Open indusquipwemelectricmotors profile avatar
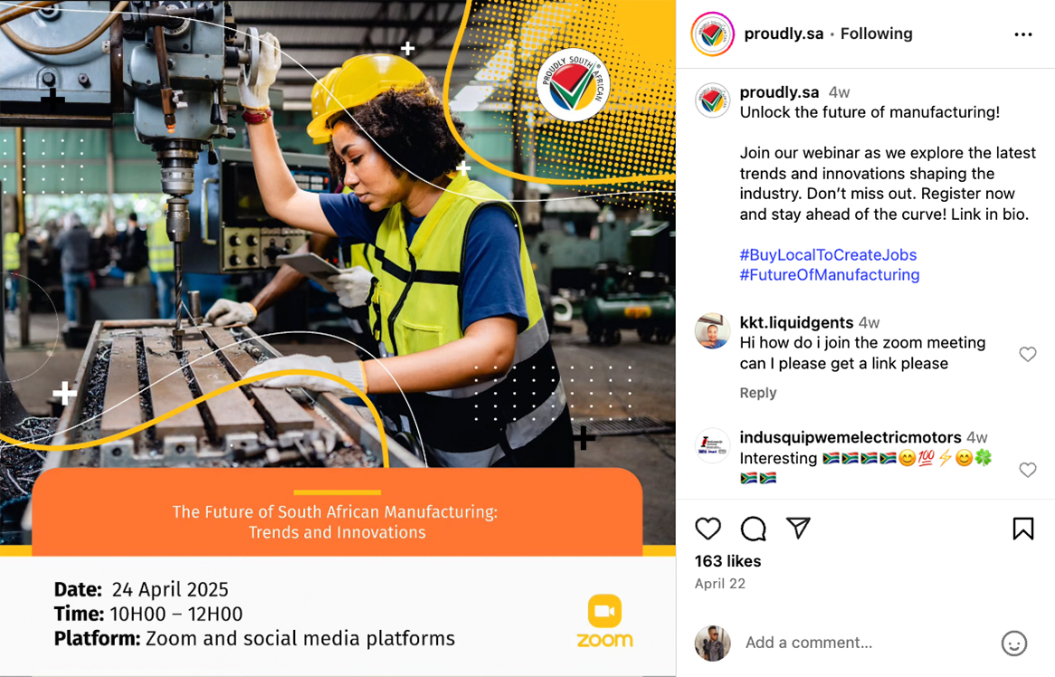This screenshot has width=1055, height=677. pyautogui.click(x=712, y=445)
